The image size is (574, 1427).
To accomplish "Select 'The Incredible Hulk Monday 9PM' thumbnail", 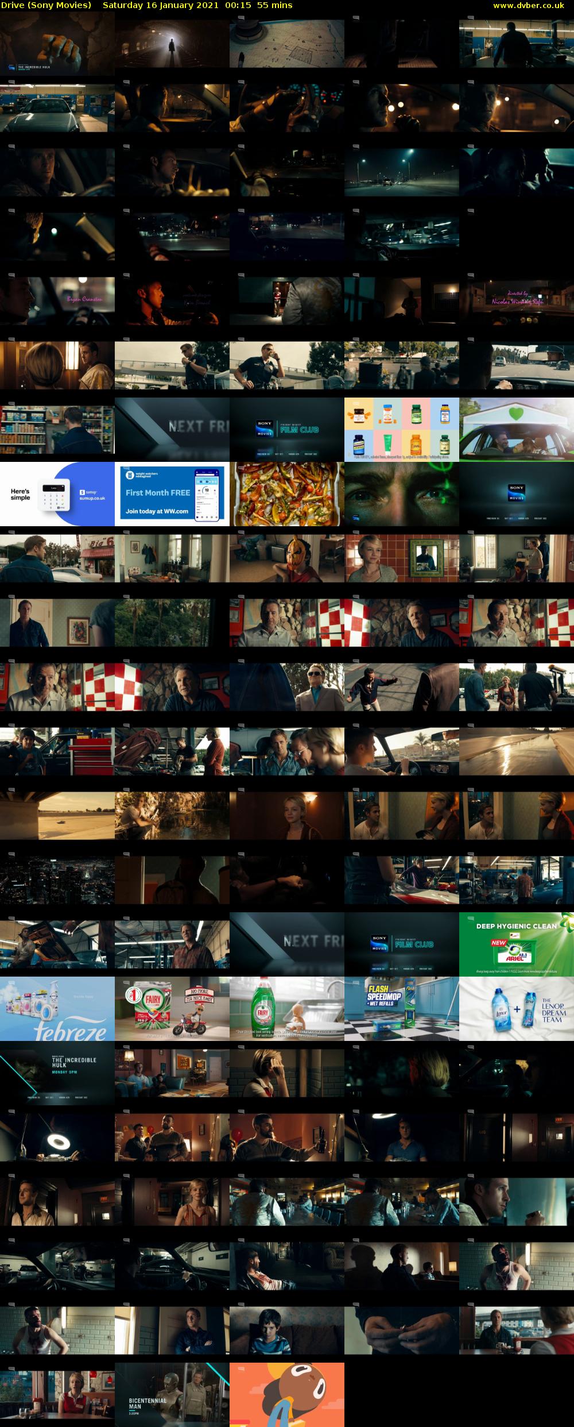I will point(57,1073).
